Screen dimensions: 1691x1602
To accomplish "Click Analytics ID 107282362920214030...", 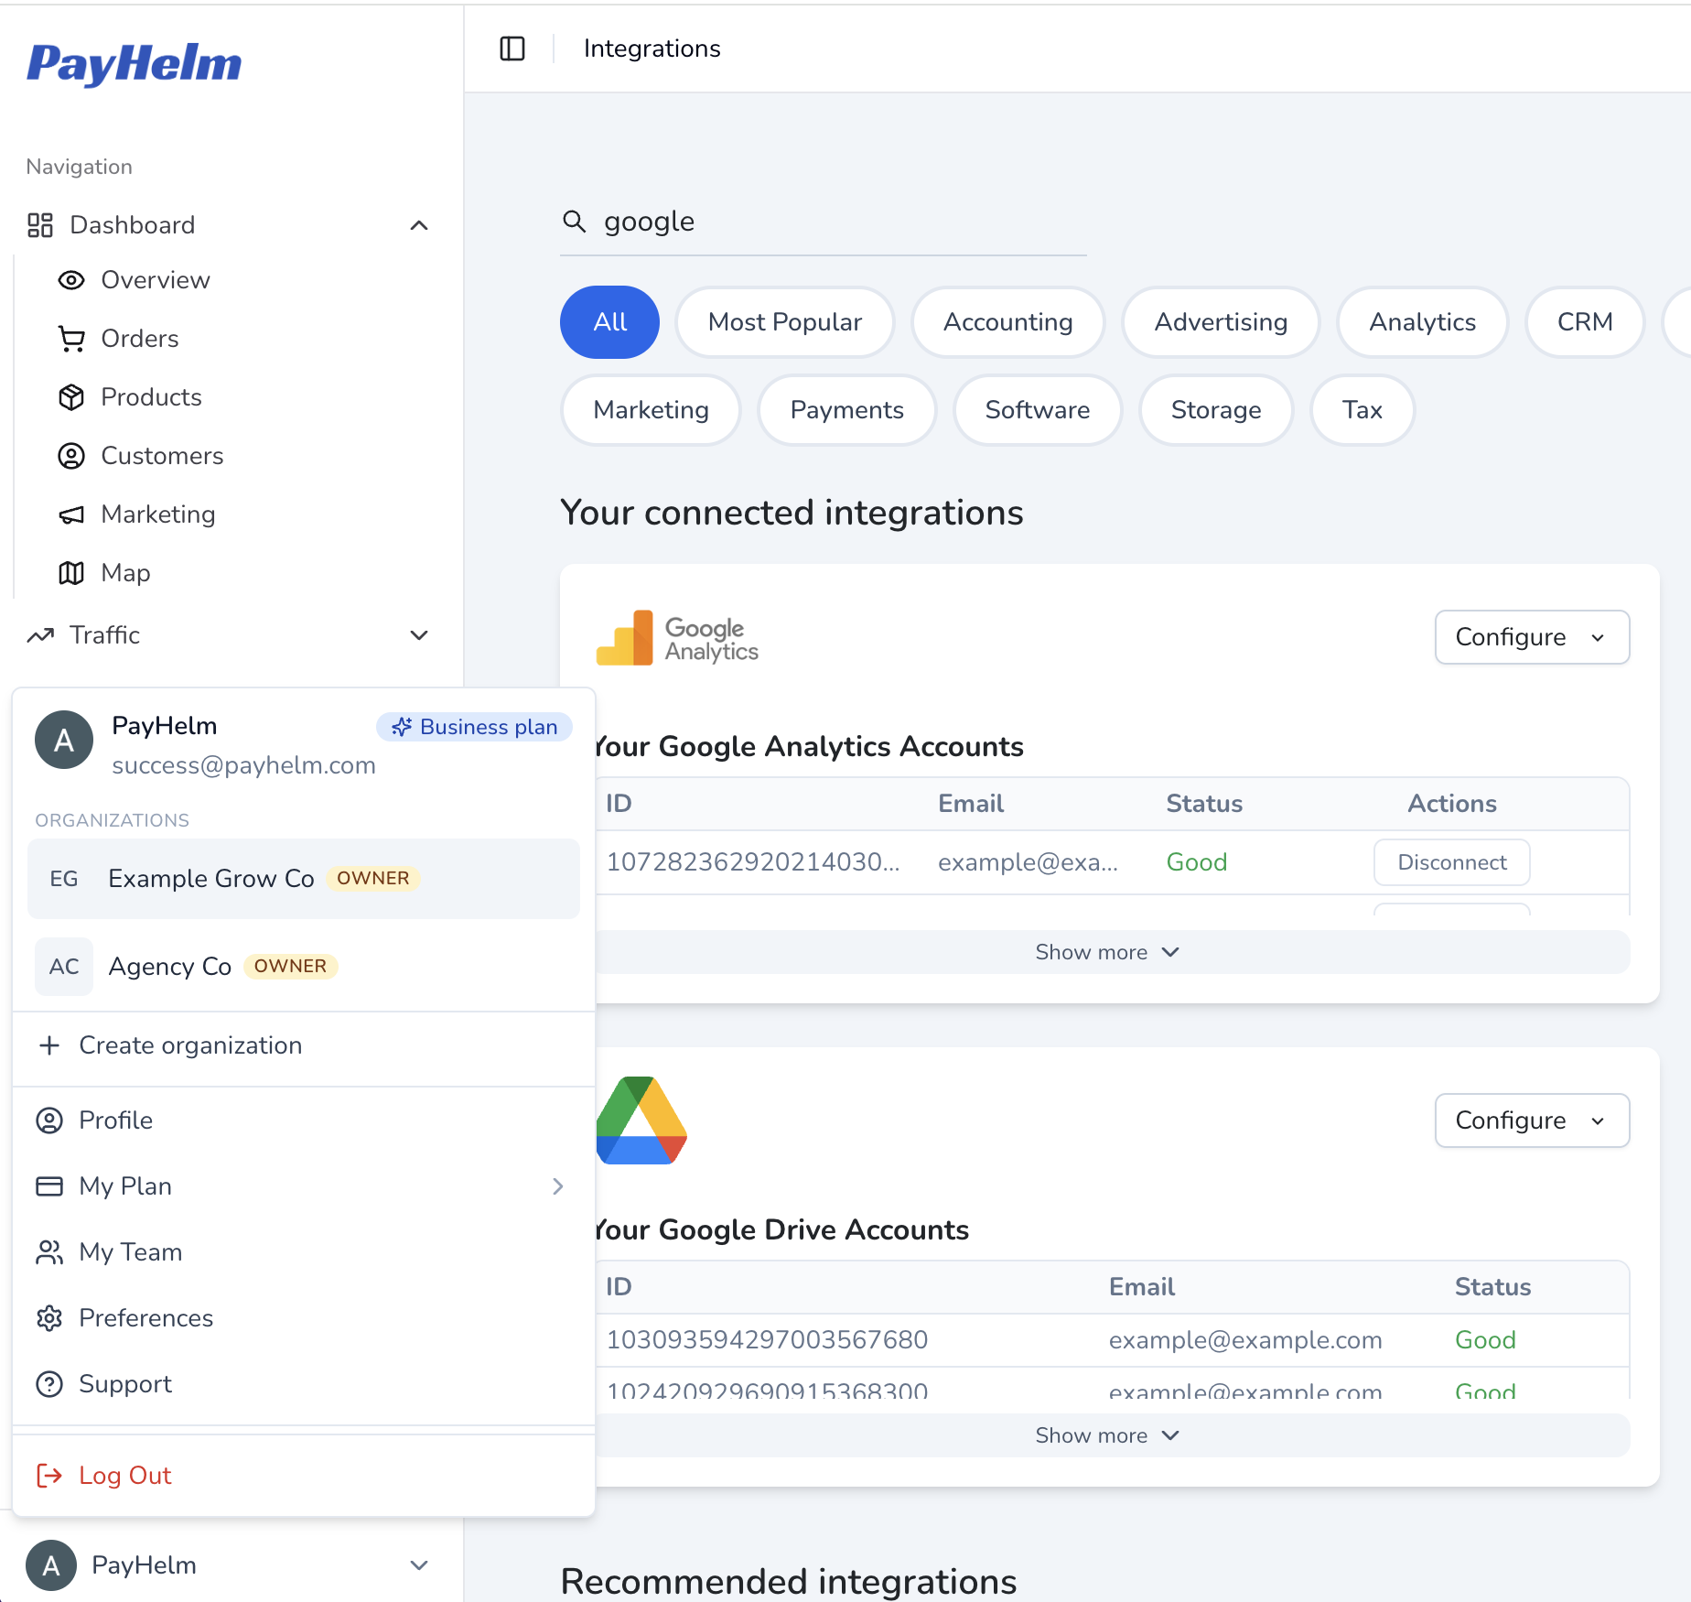I will (752, 862).
